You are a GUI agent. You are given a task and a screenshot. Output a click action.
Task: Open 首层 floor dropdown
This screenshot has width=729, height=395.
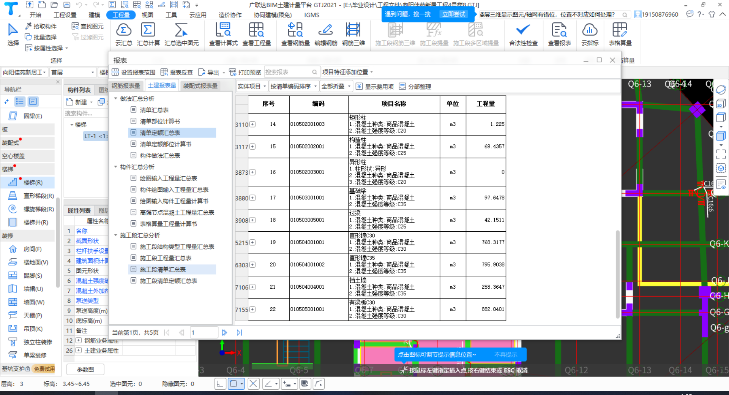tap(73, 73)
